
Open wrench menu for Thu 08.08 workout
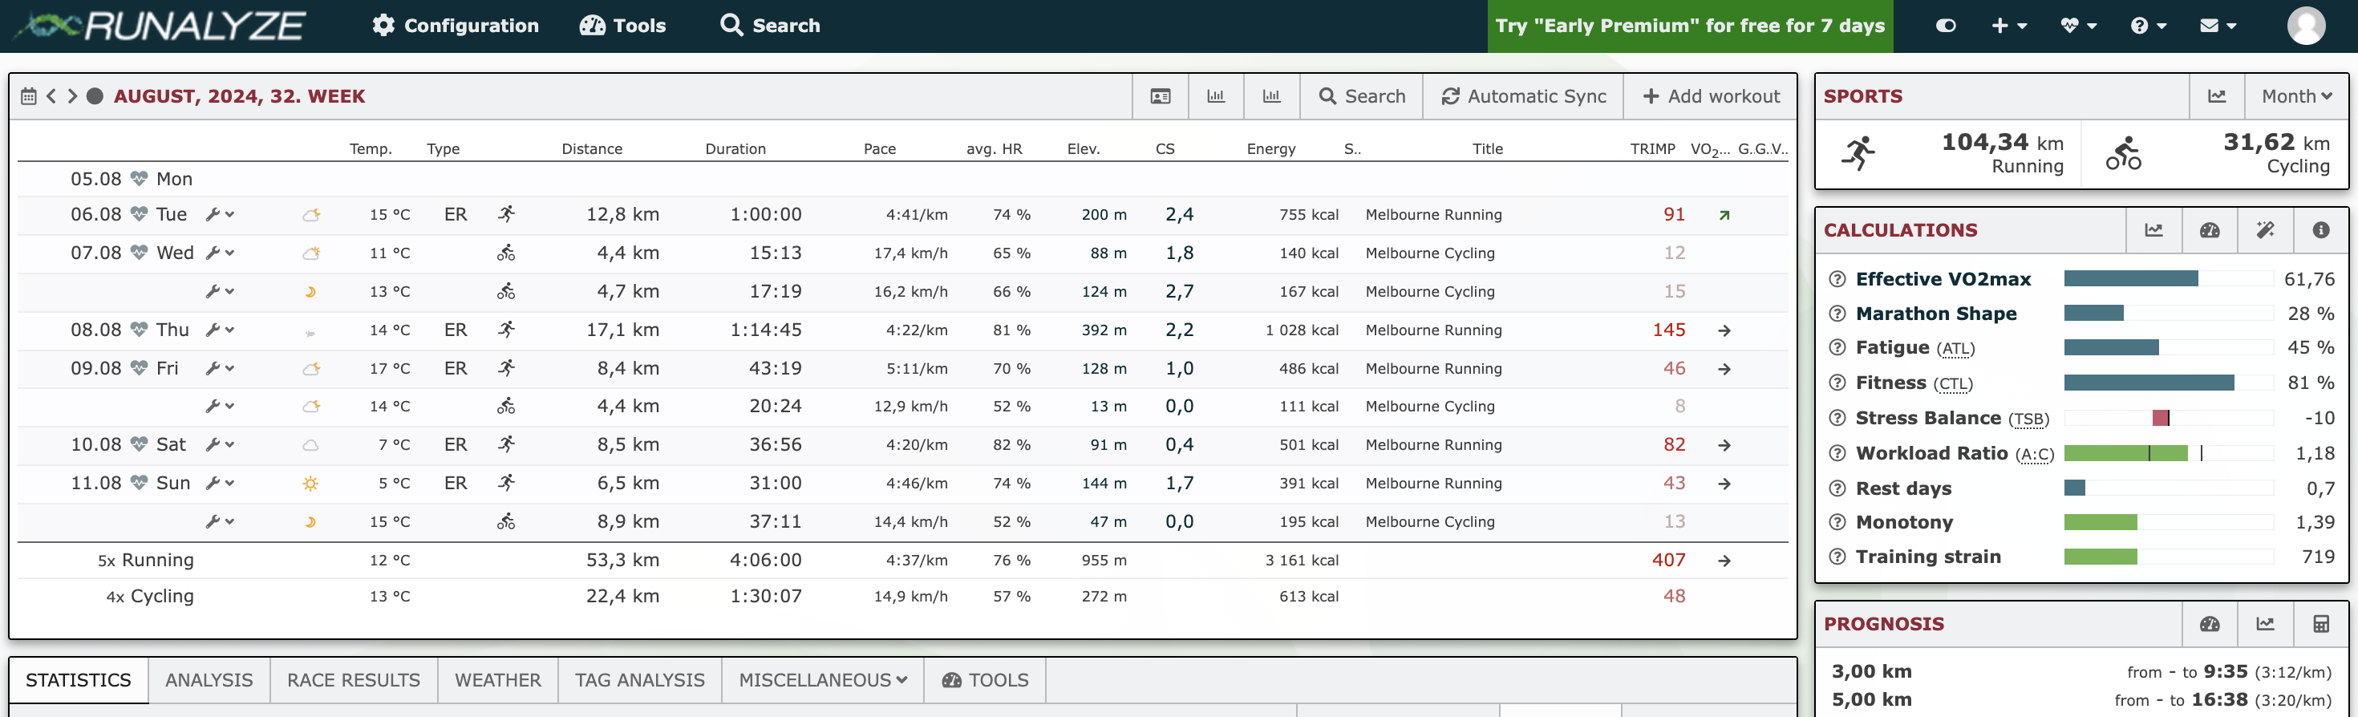220,330
